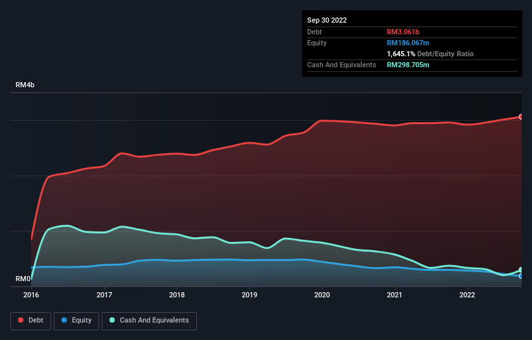Toggle Cash And Equivalents legend button
Viewport: 532px width, 340px height.
coord(149,321)
